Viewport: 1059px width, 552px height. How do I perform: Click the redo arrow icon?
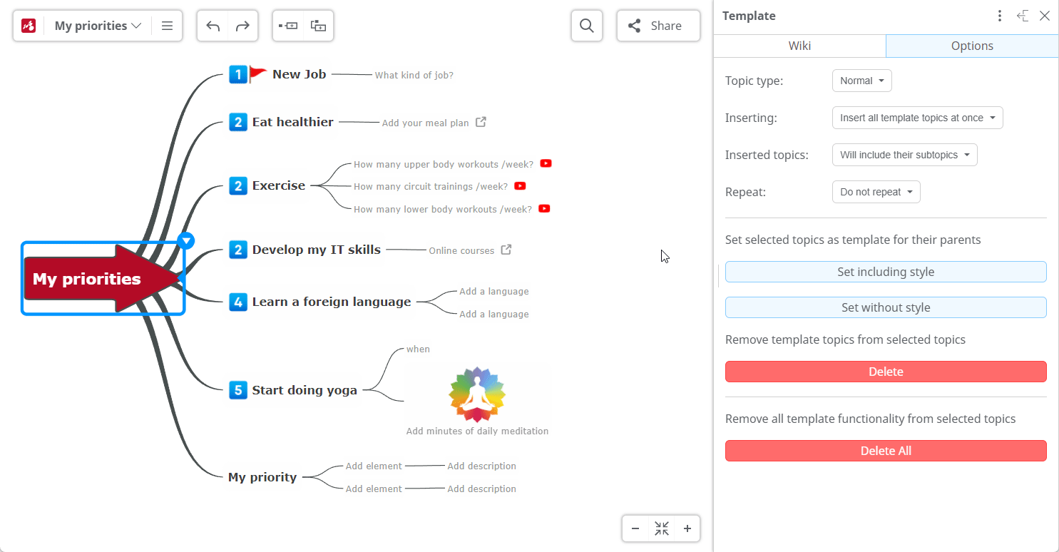[x=242, y=26]
